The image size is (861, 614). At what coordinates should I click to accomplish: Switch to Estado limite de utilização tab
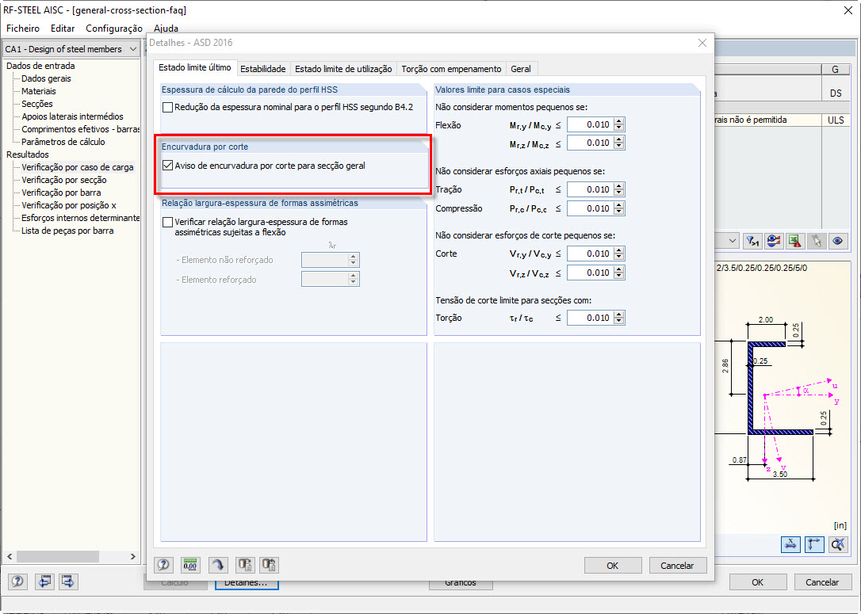(343, 69)
